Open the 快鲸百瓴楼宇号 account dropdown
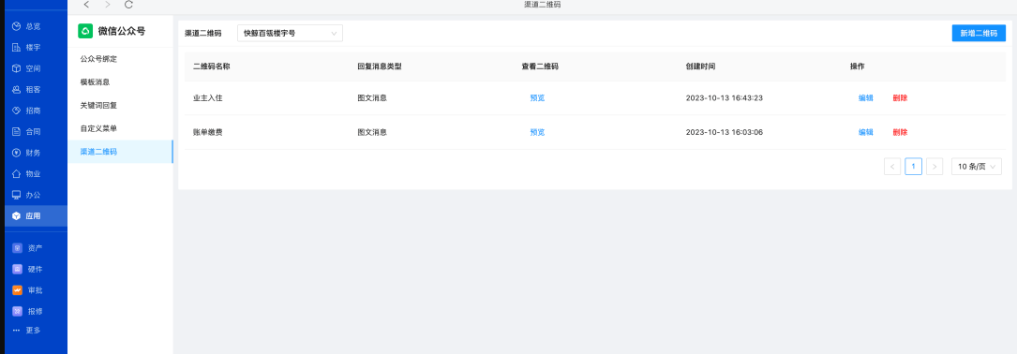The width and height of the screenshot is (1017, 354). [x=290, y=33]
